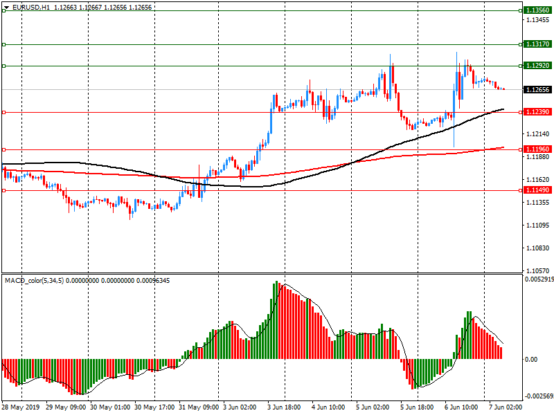Click right handle of 1.13170 green line
This screenshot has width=554, height=415.
[521, 44]
